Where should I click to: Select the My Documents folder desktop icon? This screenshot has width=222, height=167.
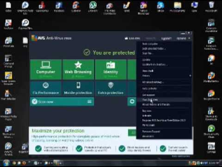point(177,7)
